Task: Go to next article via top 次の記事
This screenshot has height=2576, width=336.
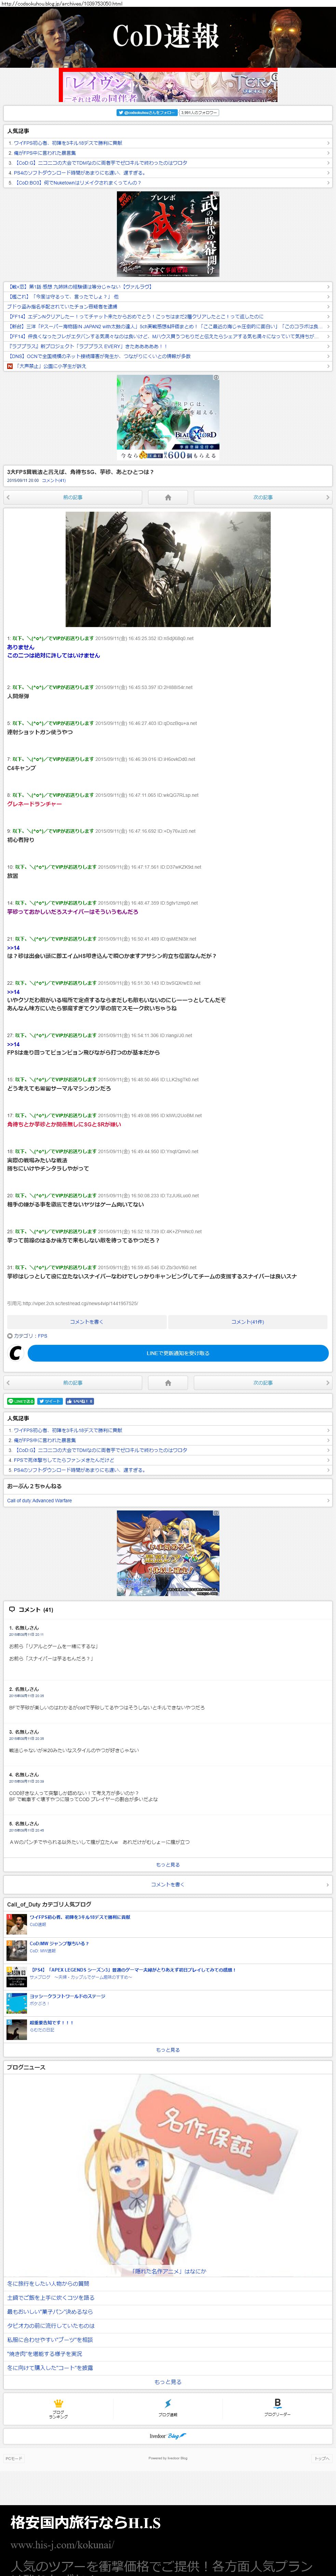Action: 263,497
